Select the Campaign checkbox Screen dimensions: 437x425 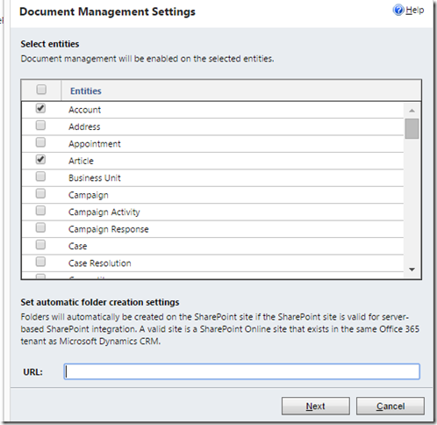click(x=40, y=193)
